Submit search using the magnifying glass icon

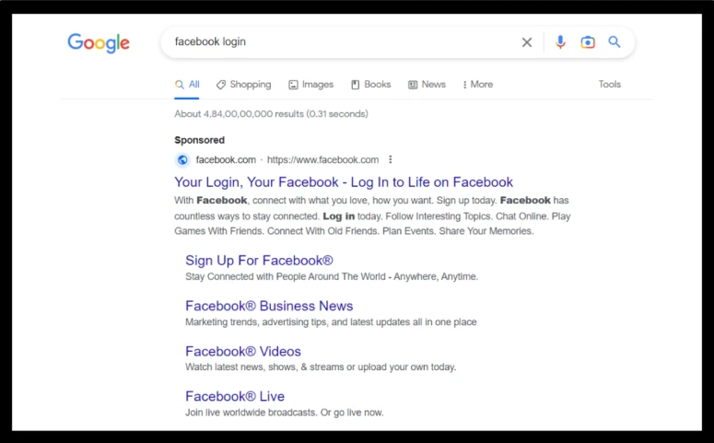click(615, 41)
